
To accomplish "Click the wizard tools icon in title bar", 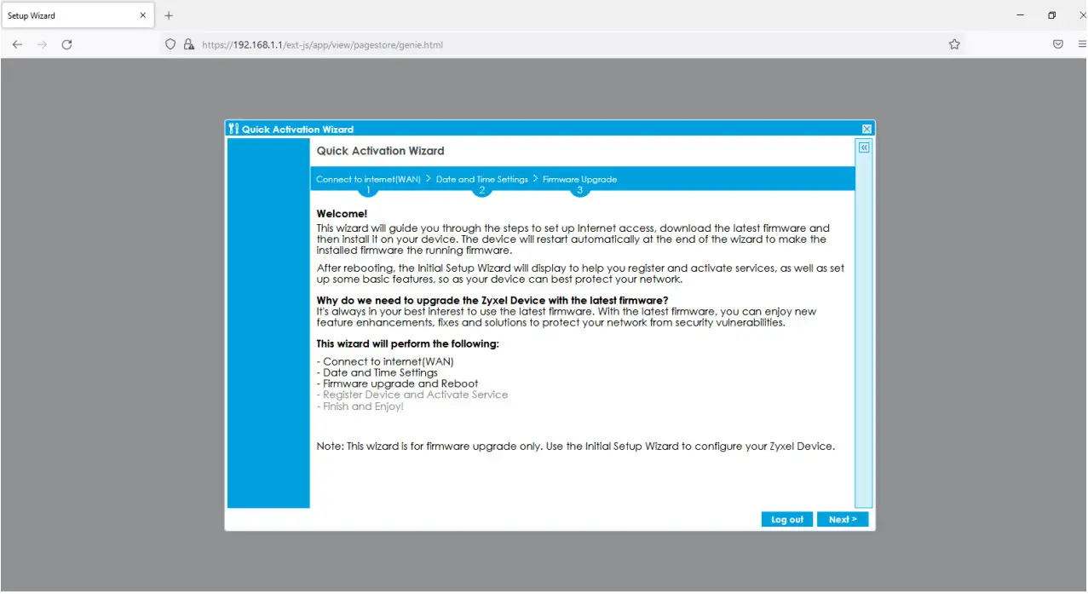I will point(233,129).
